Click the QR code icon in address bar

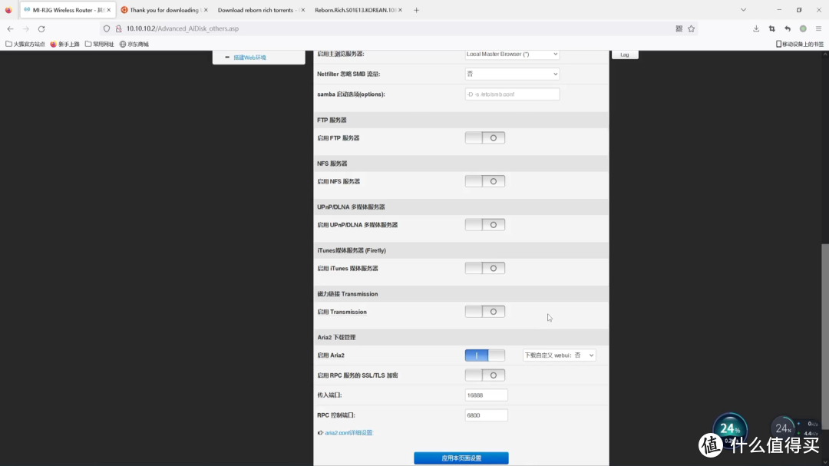[679, 28]
